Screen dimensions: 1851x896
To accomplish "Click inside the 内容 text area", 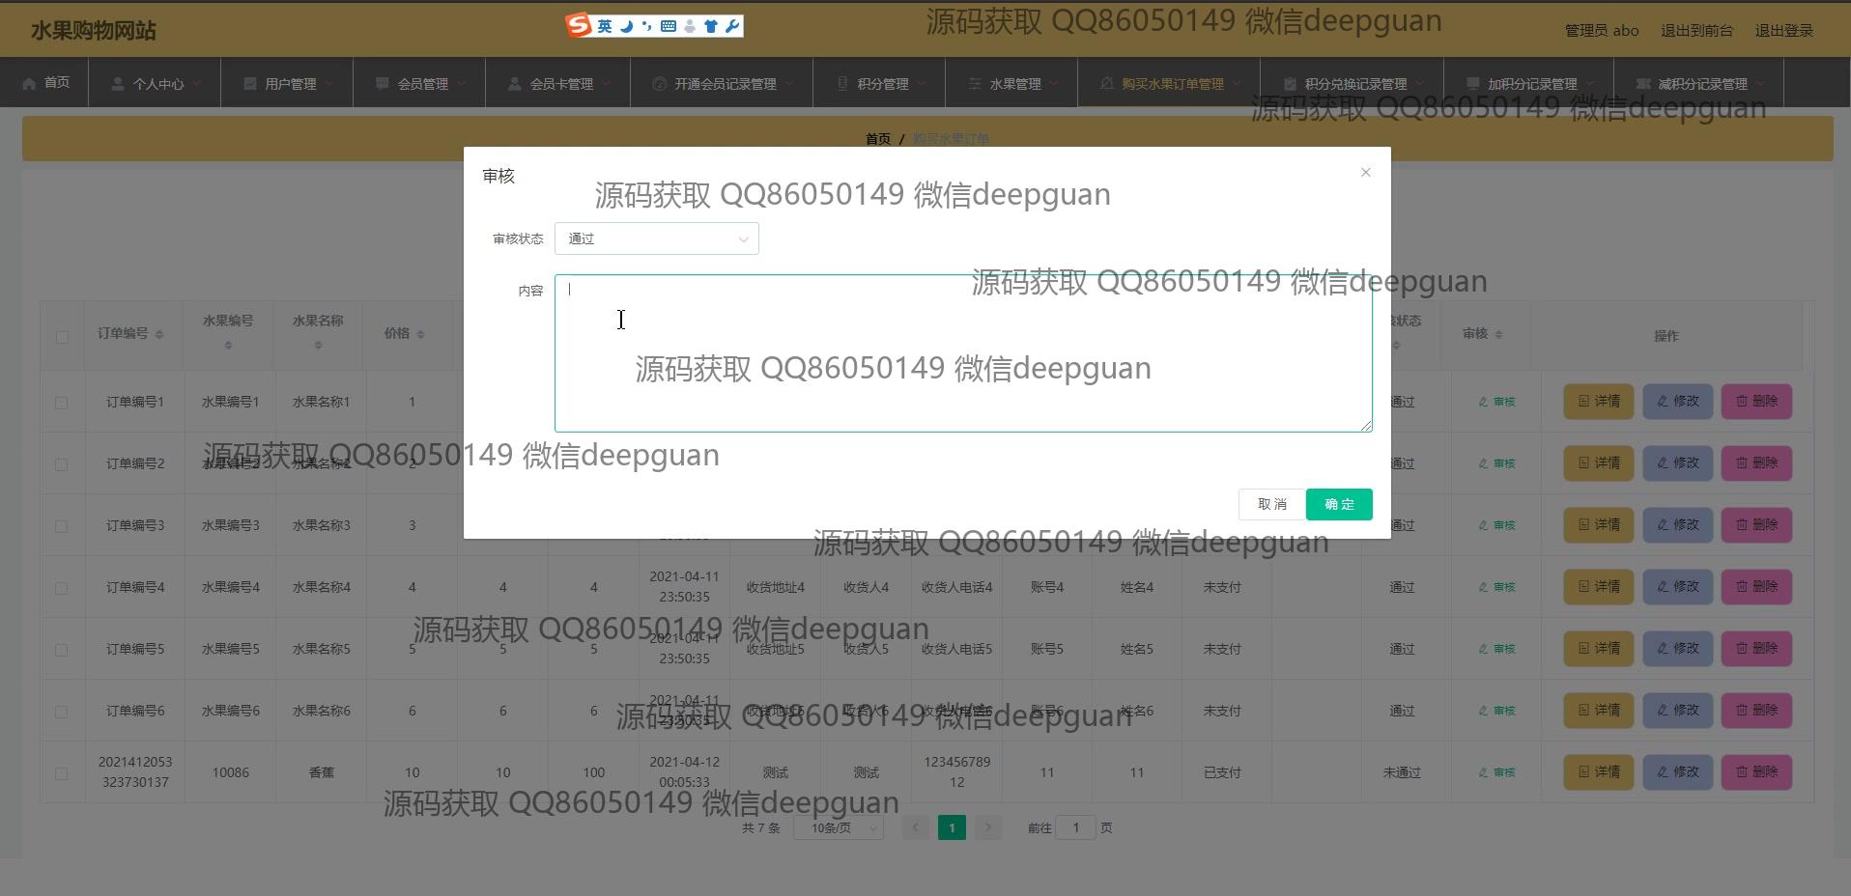I will pyautogui.click(x=962, y=353).
